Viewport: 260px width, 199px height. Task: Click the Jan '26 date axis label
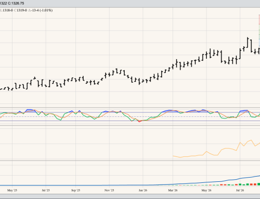143,190
